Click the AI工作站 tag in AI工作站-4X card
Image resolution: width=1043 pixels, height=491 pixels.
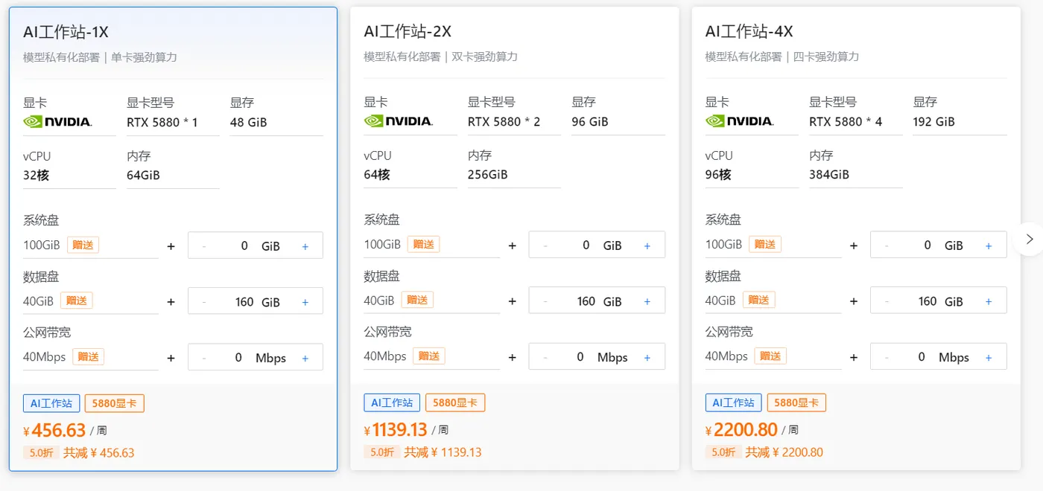click(x=733, y=402)
